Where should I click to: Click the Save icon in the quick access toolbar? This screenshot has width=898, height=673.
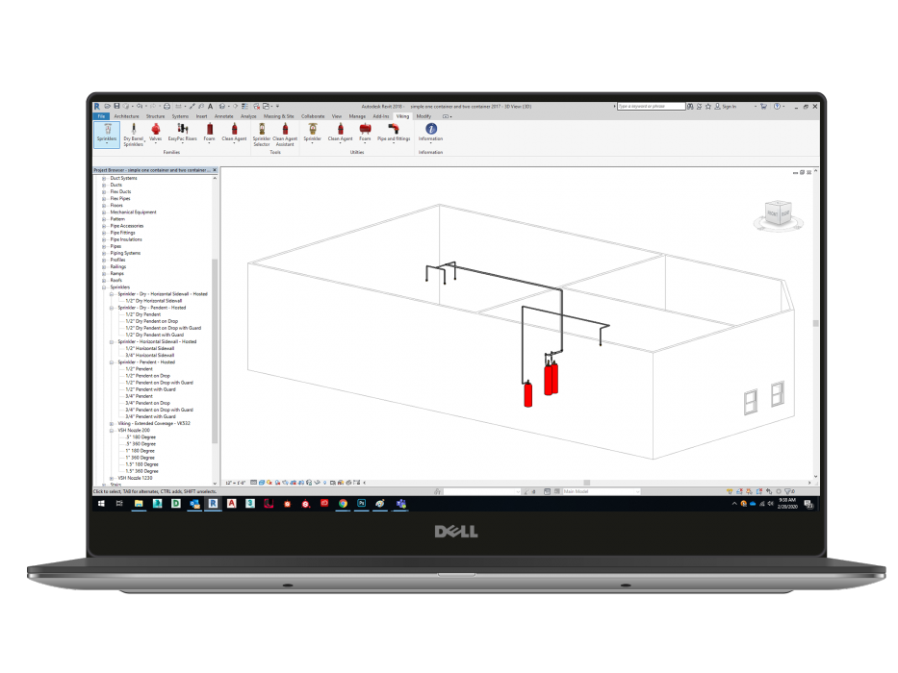(116, 107)
